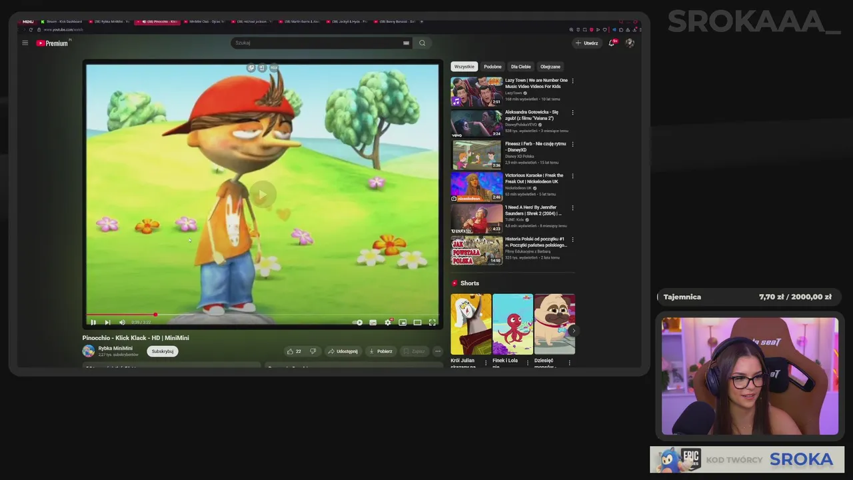Open Lazy Town We are Number One thumbnail
This screenshot has width=853, height=480.
(x=476, y=91)
